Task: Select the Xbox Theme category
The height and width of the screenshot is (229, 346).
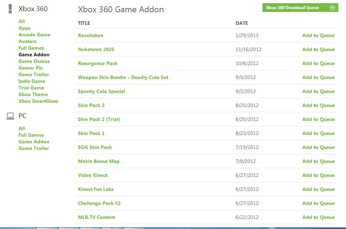Action: coord(33,94)
